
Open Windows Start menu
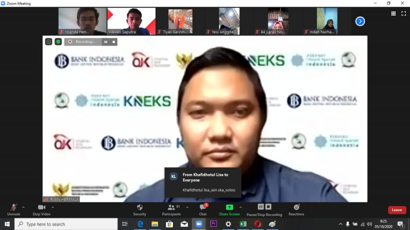coord(7,224)
